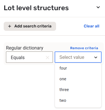This screenshot has width=105, height=110.
Task: Pick "three" in the dropdown options
Action: (78, 90)
